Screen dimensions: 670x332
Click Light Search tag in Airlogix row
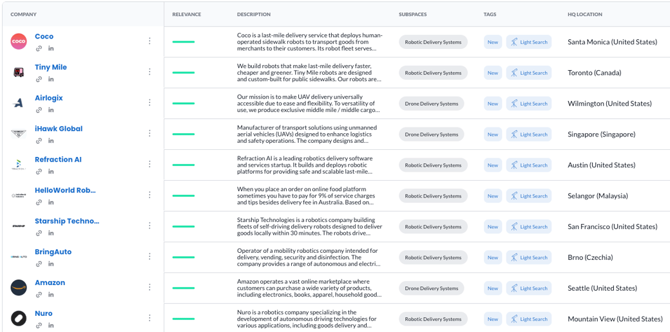point(529,104)
